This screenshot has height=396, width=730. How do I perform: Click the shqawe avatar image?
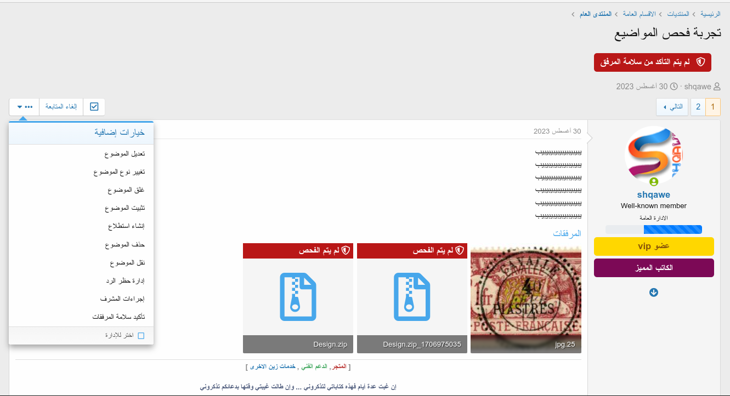(653, 156)
